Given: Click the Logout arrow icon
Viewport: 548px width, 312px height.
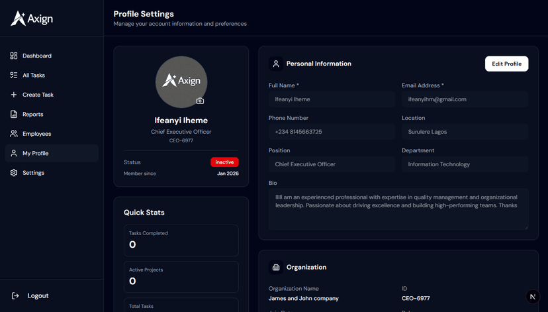Looking at the screenshot, I should point(15,295).
